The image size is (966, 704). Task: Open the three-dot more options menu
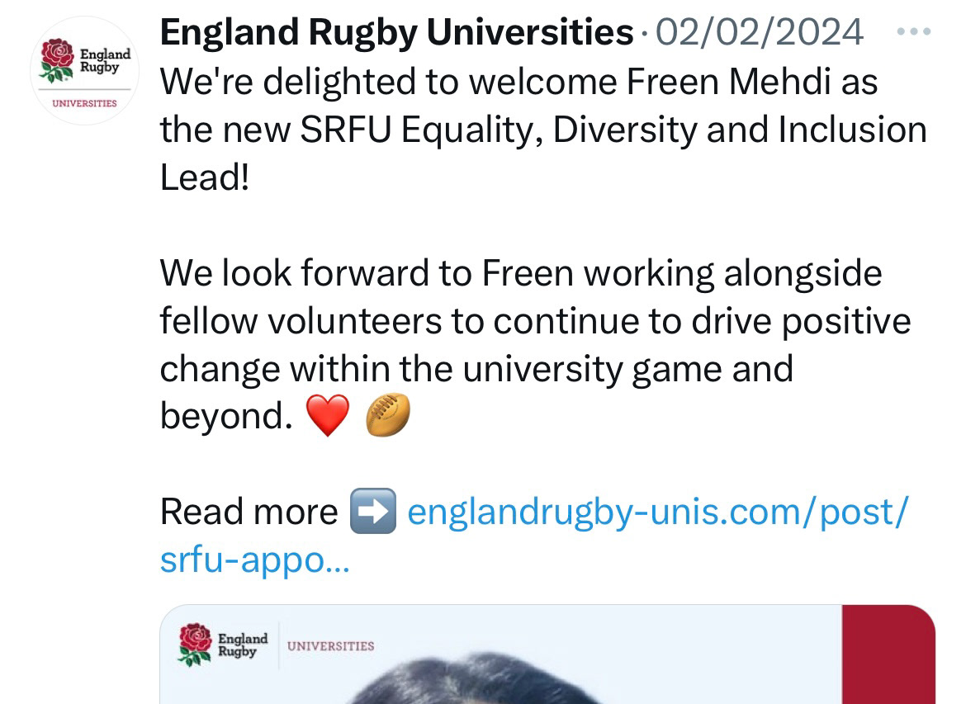point(913,33)
